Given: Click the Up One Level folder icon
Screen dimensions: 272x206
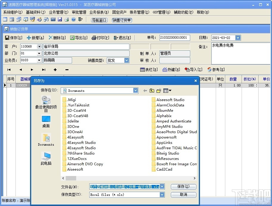Looking at the screenshot, I should tap(152, 90).
